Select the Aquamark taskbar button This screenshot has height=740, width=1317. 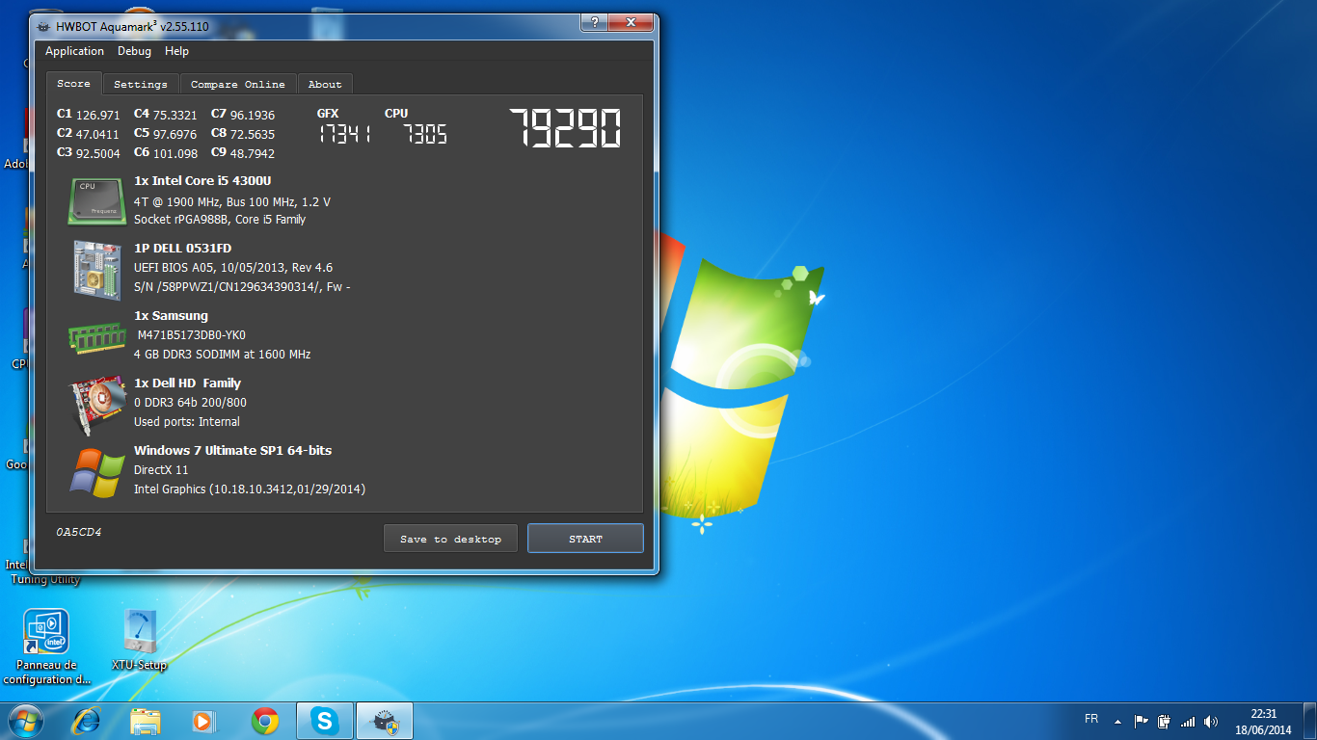tap(385, 721)
